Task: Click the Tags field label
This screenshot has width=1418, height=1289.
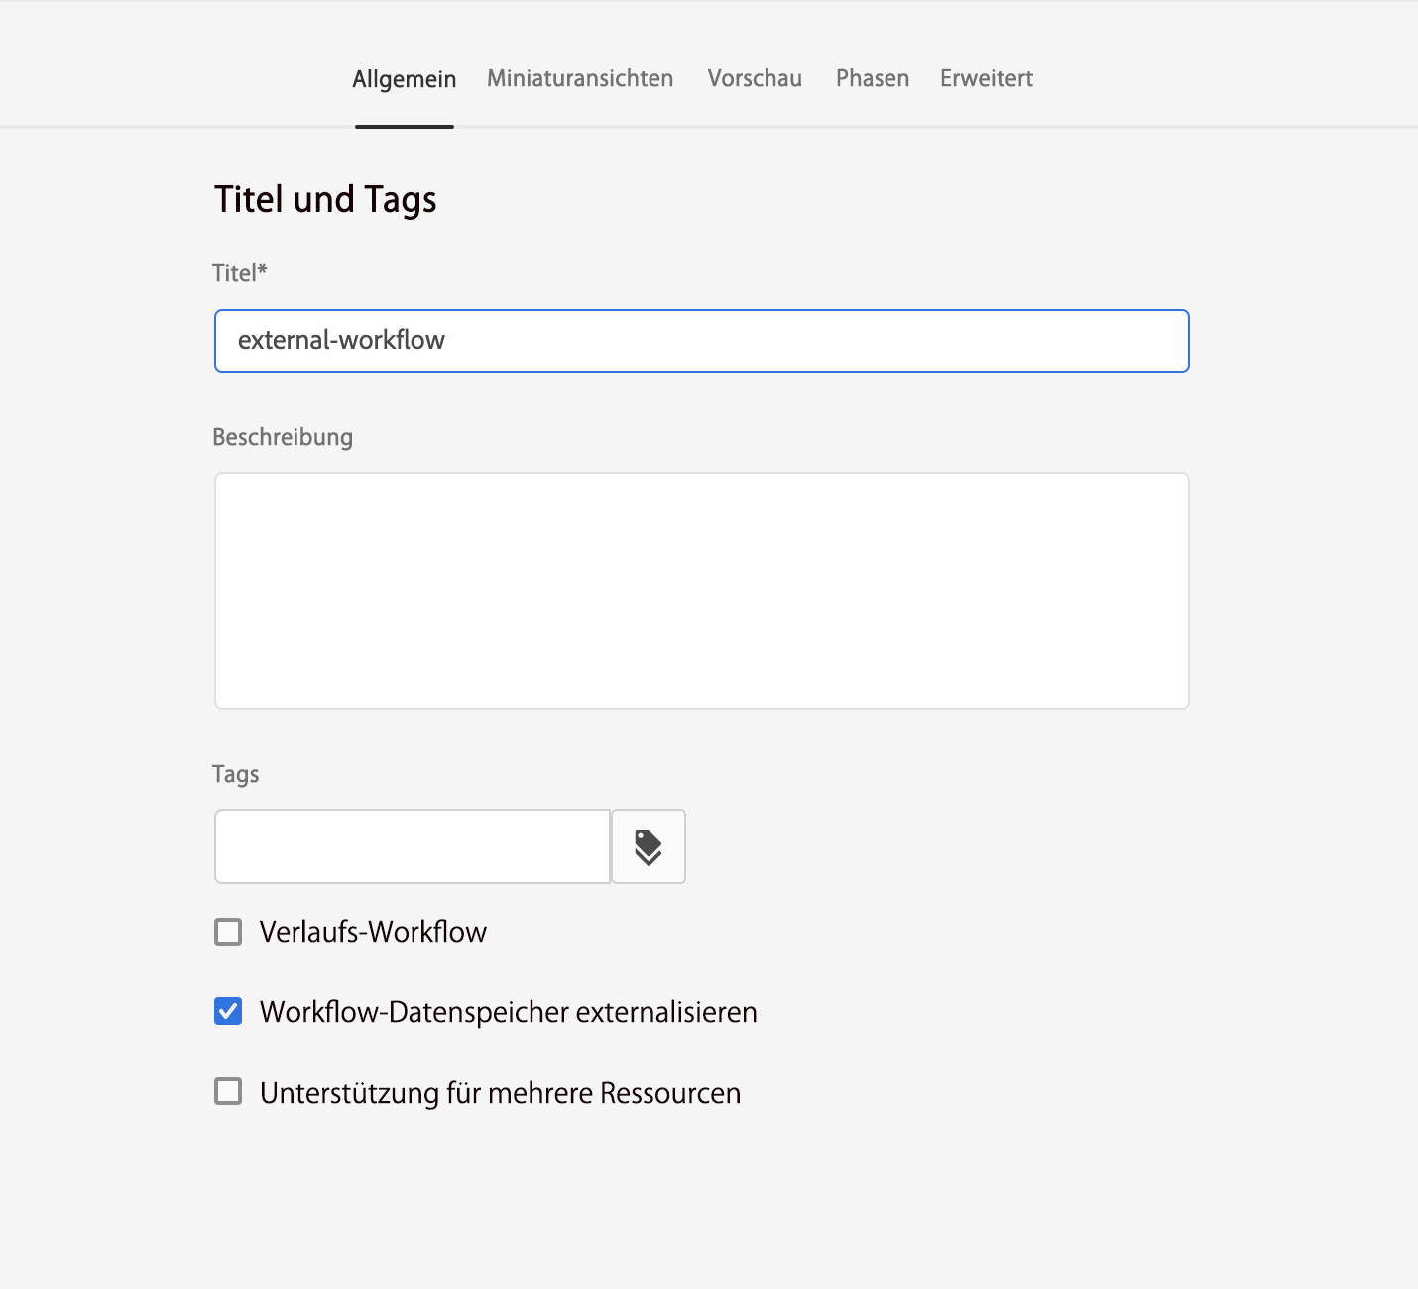Action: click(235, 774)
